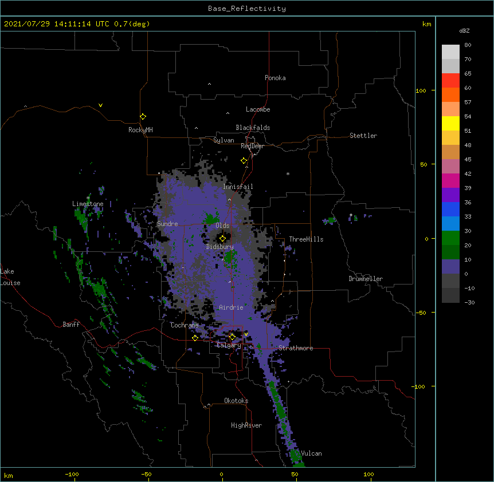Click the Vulcan town label

311,453
